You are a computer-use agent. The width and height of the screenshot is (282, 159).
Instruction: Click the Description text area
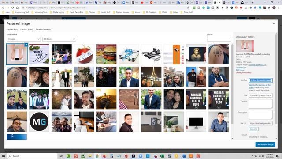click(x=260, y=115)
